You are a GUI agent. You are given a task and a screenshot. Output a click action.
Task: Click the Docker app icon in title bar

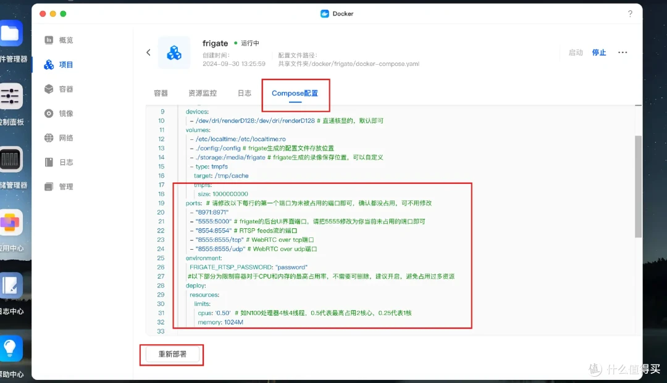pos(325,14)
